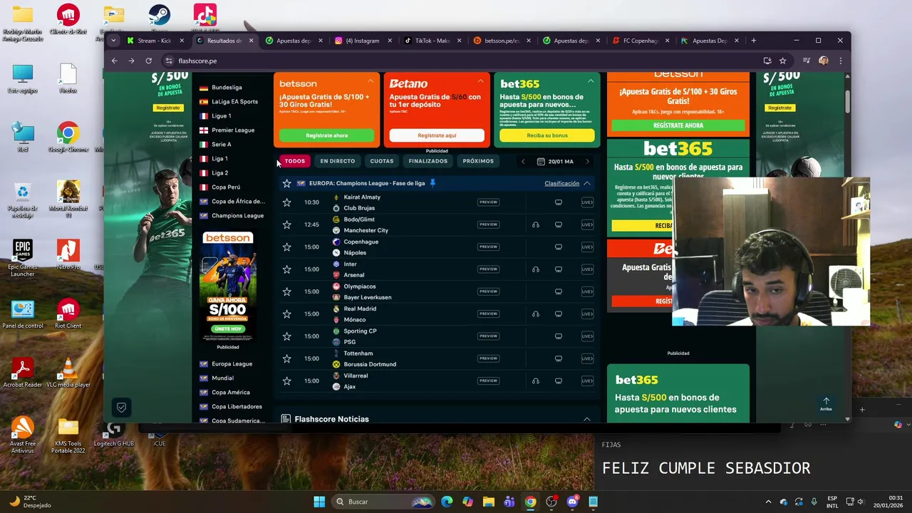The image size is (912, 513).
Task: Click betsson Regístrate ahora button
Action: (327, 135)
